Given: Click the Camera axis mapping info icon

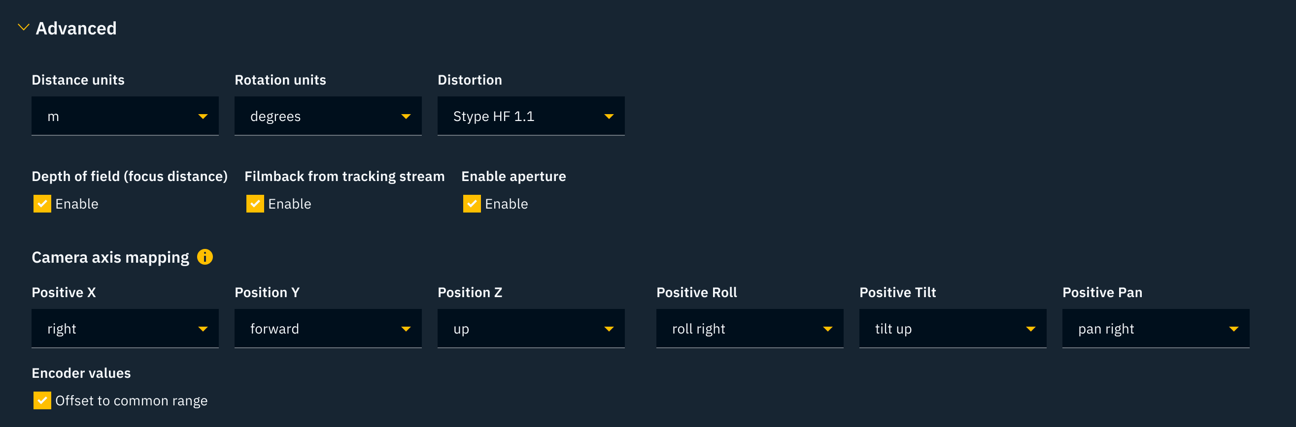Looking at the screenshot, I should tap(205, 257).
